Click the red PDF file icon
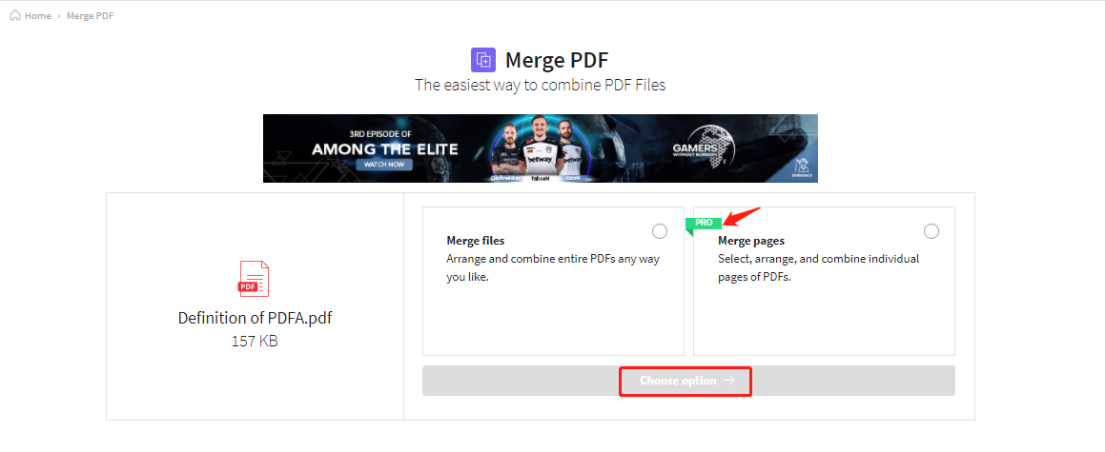1105x452 pixels. pos(254,279)
